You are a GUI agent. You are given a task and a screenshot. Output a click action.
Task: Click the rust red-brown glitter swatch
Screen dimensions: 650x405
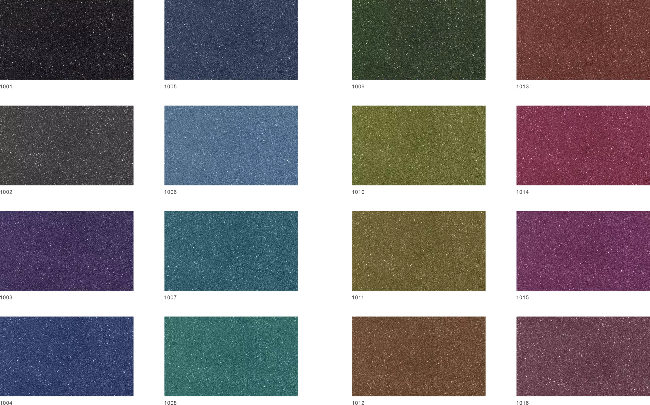582,40
